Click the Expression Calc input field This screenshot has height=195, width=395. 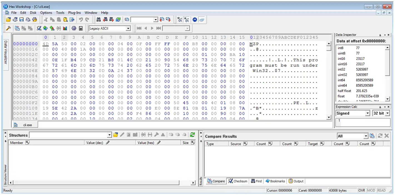pos(362,122)
